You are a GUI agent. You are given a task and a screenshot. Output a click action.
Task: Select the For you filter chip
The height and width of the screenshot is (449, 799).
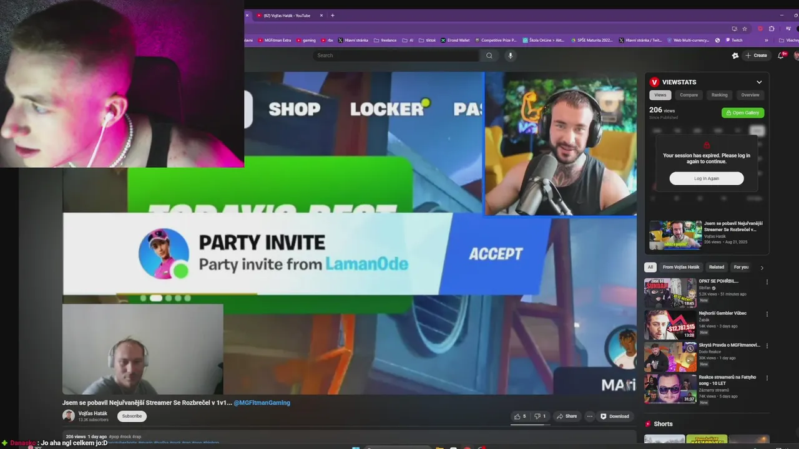click(741, 267)
